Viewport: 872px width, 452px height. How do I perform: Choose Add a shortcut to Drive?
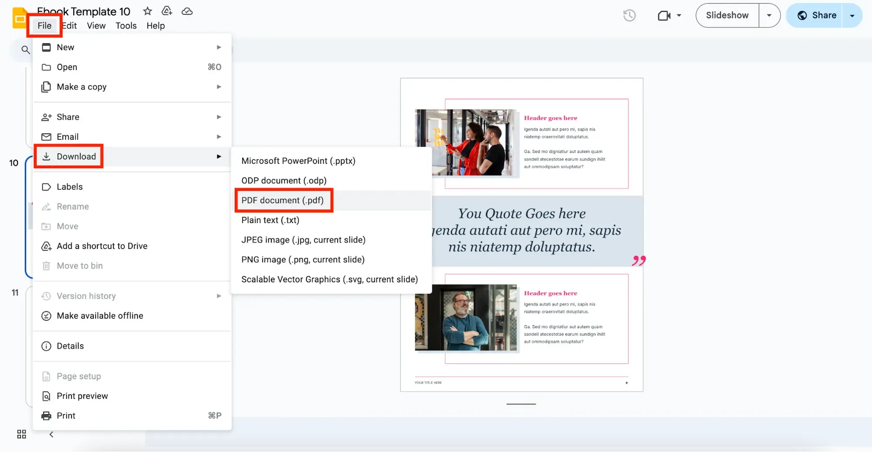132,246
